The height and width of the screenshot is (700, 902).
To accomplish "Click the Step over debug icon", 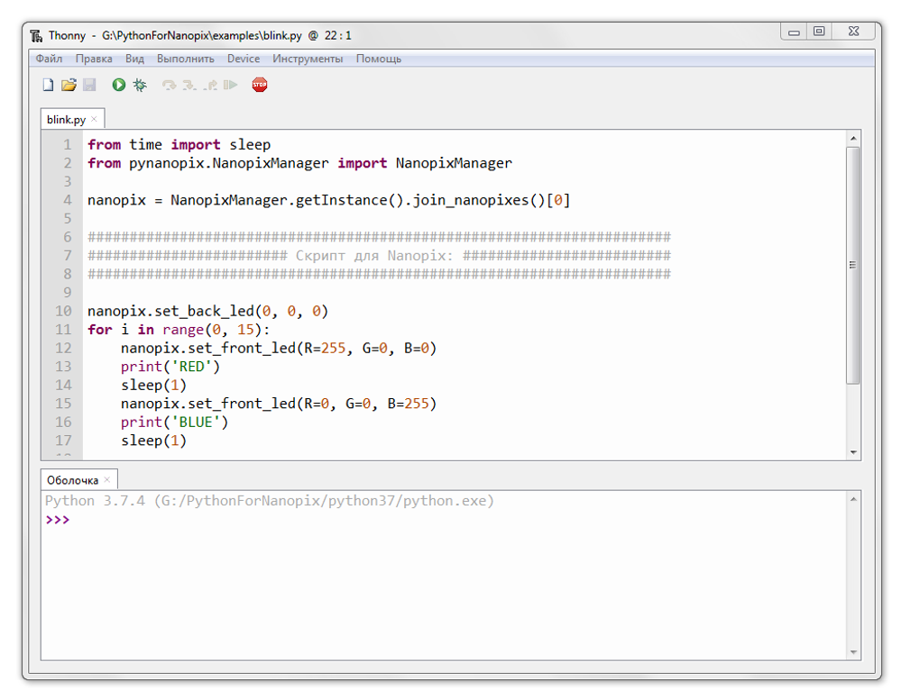I will tap(169, 85).
